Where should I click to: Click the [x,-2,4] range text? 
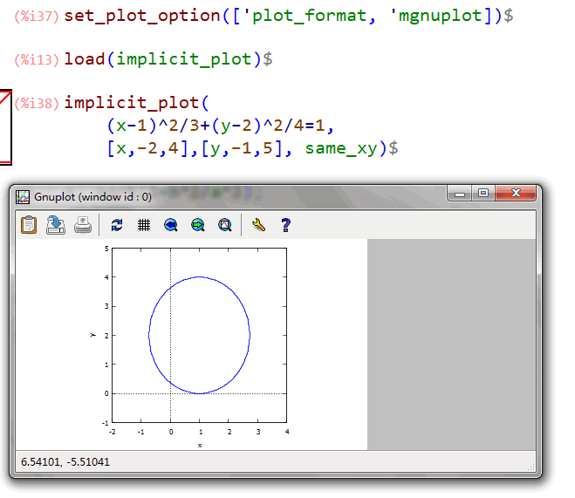(147, 148)
